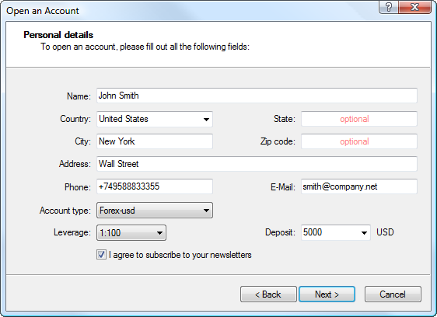Click the help question mark button
Screen dimensions: 437x317
click(x=389, y=7)
